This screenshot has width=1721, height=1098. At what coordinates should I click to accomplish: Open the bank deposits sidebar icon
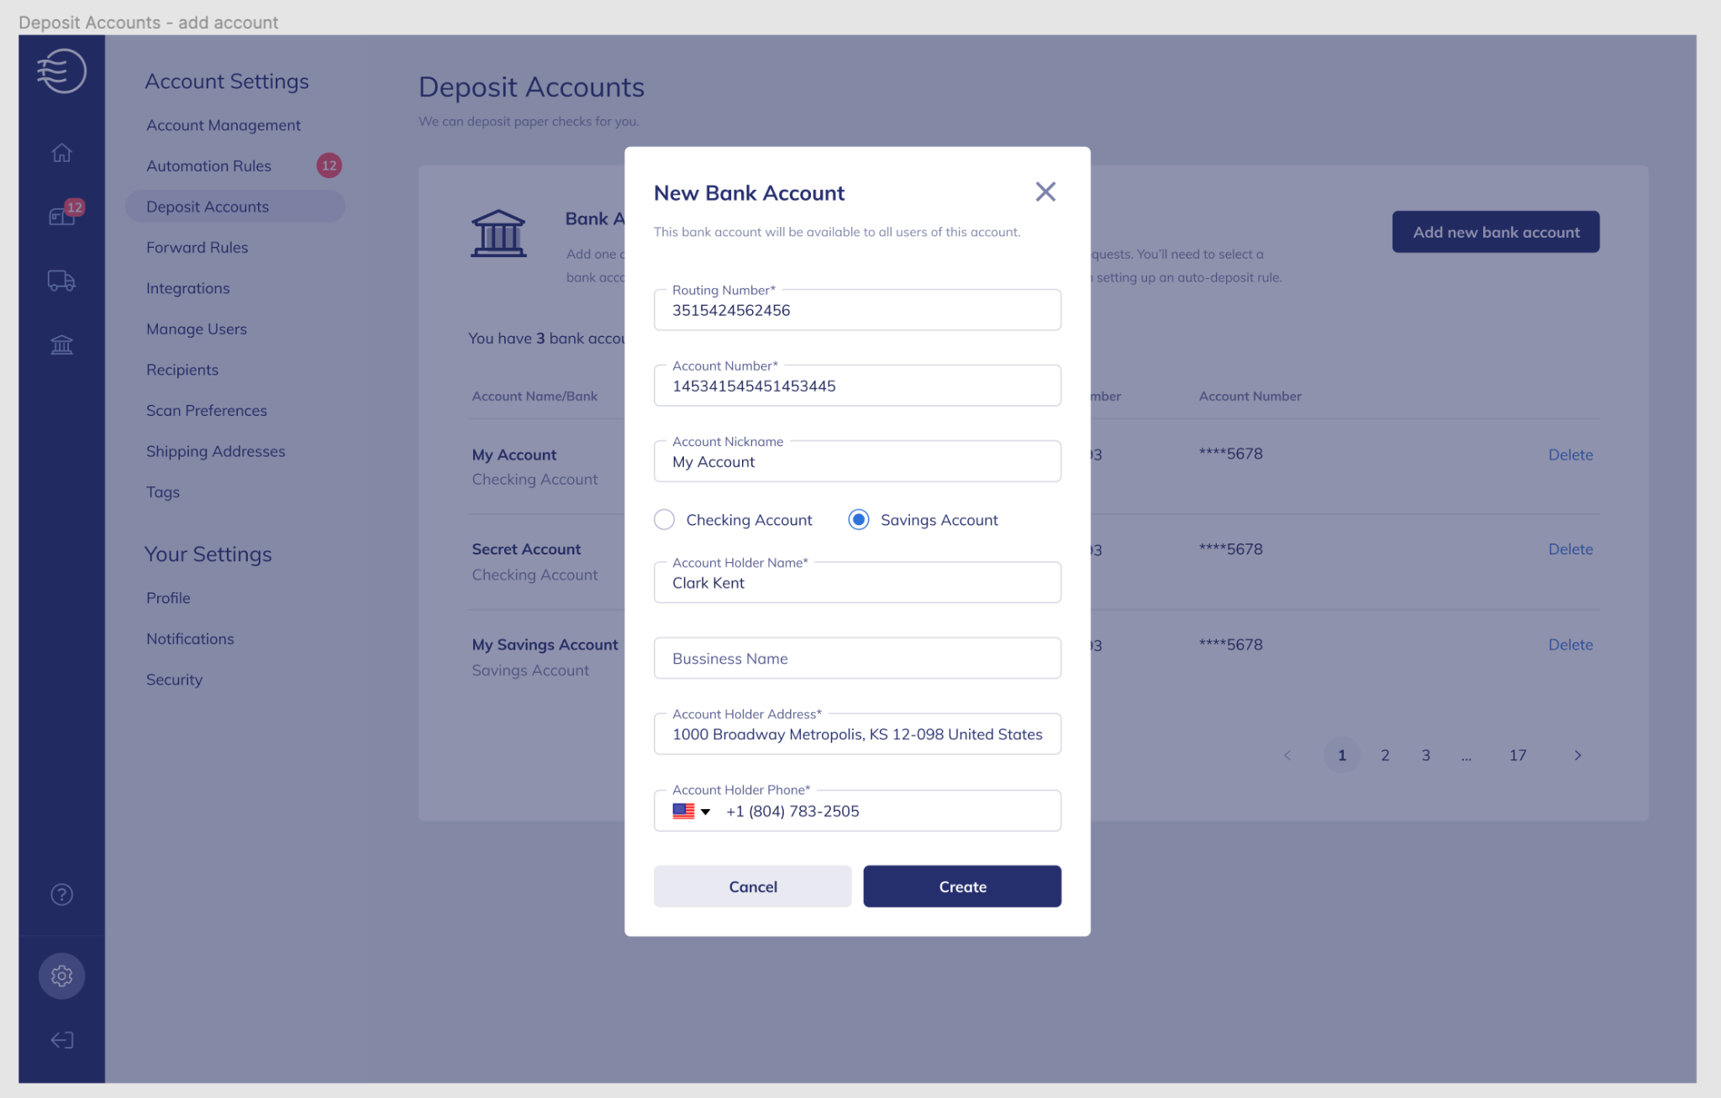[61, 344]
